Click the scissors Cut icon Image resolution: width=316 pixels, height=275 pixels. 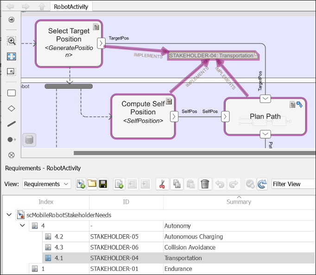click(162, 184)
